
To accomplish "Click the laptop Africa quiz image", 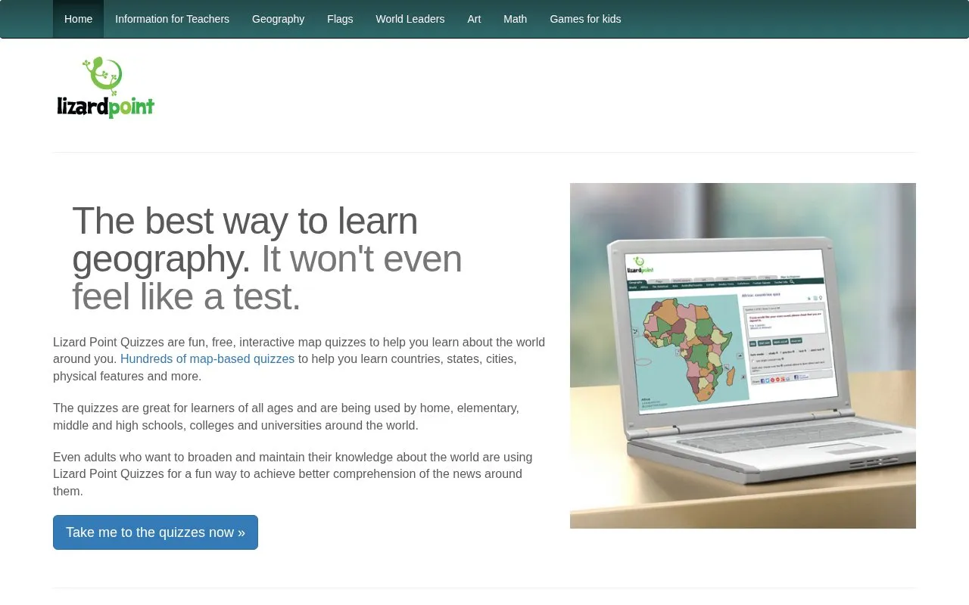I will [743, 355].
